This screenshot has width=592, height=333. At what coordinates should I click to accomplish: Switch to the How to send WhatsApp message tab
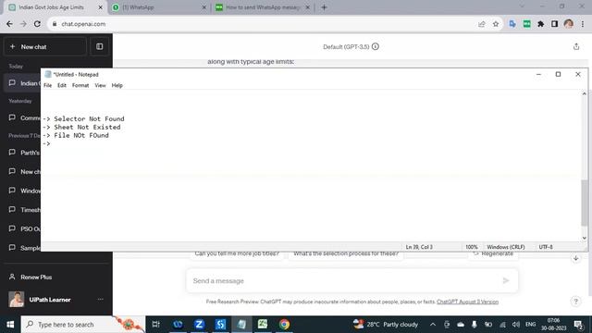[263, 7]
